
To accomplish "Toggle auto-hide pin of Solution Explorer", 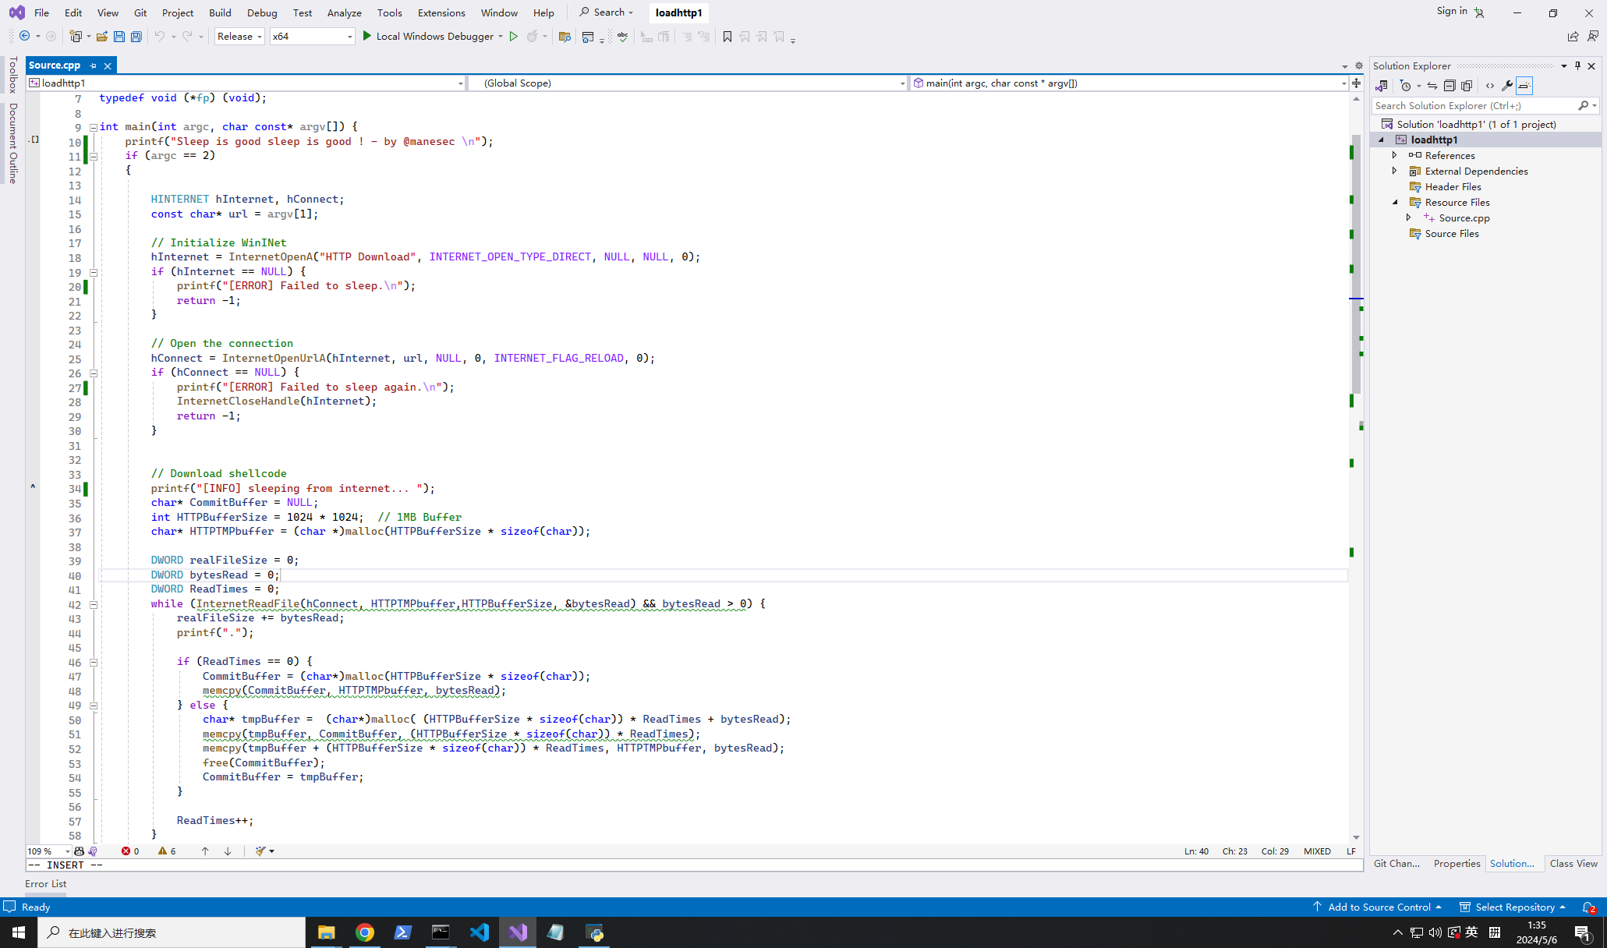I will (1577, 65).
